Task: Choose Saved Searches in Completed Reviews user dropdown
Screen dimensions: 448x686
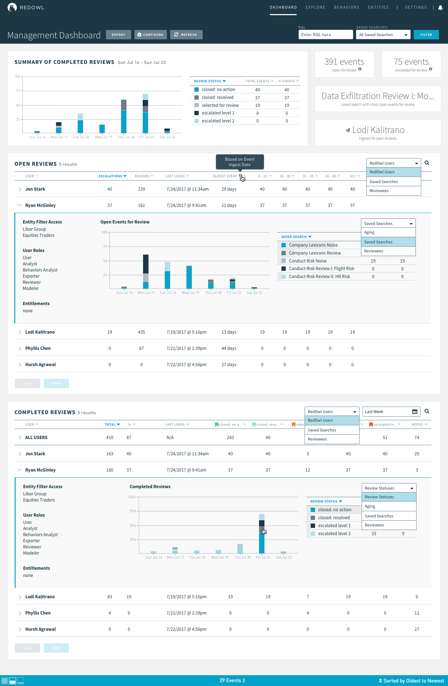Action: (332, 430)
